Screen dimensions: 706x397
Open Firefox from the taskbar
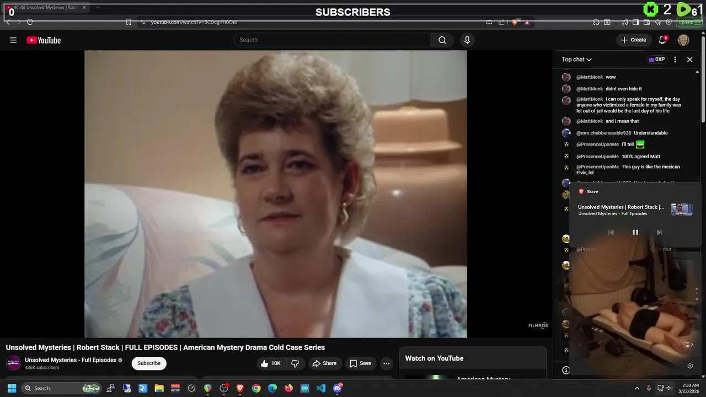pos(288,388)
